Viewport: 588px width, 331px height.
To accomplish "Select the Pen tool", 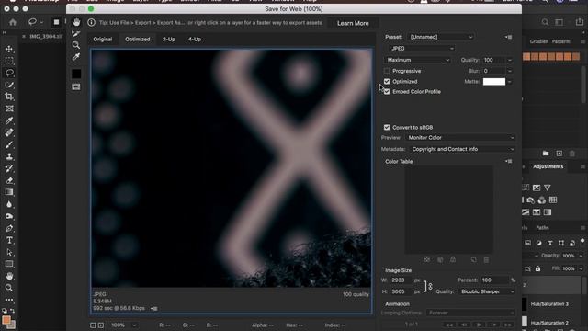I will 9,228.
